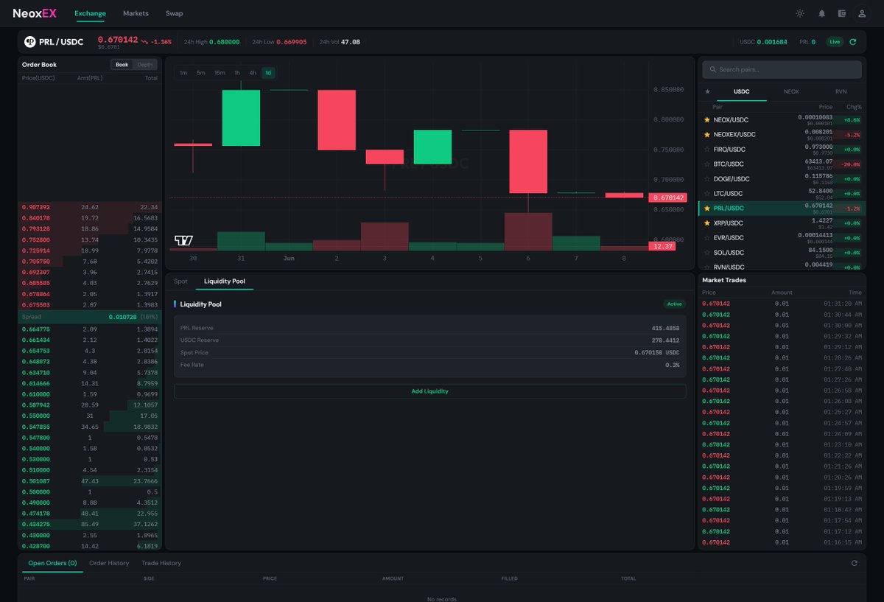Image resolution: width=884 pixels, height=602 pixels.
Task: Click the Spot Price value 0.670158 USDC
Action: [656, 352]
